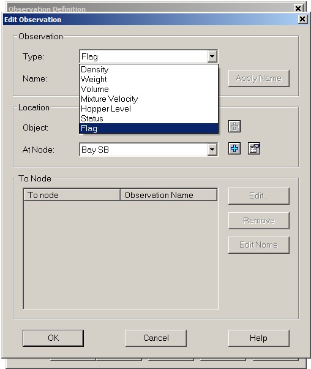311x369 pixels.
Task: Click the Observation Name column header
Action: click(168, 195)
